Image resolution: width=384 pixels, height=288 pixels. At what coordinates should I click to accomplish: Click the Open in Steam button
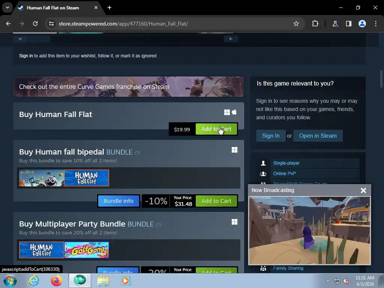click(x=318, y=136)
